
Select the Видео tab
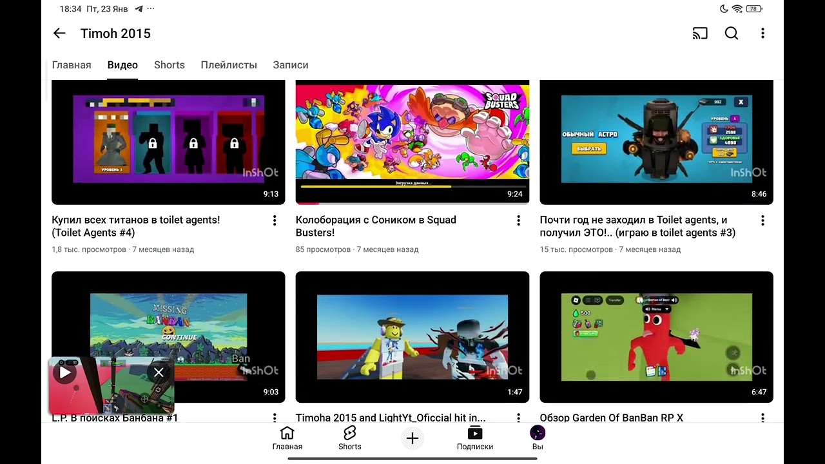point(122,65)
